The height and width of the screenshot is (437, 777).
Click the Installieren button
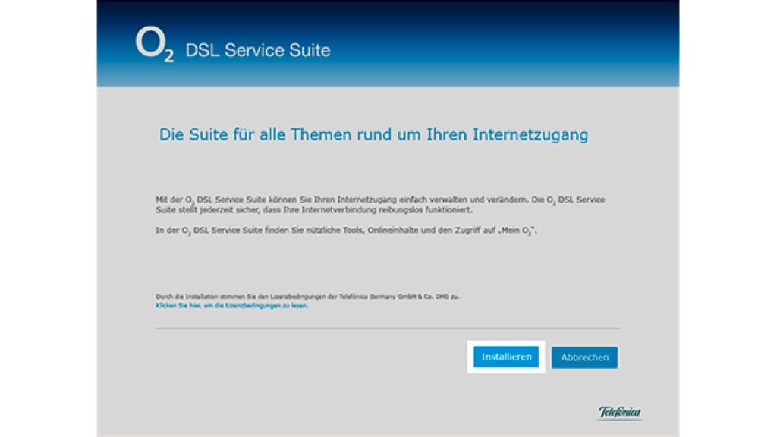(x=506, y=357)
